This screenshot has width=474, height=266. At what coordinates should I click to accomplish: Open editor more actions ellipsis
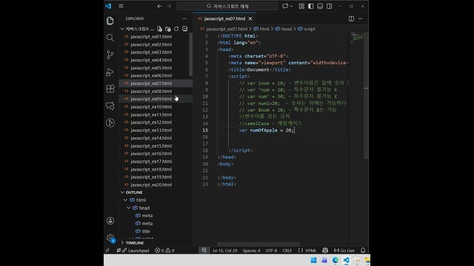pos(360,19)
